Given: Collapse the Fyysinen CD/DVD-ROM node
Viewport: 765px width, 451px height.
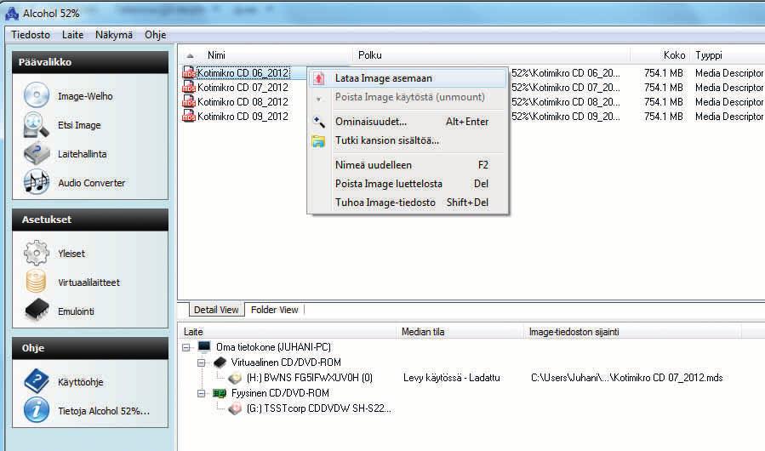Looking at the screenshot, I should (201, 393).
